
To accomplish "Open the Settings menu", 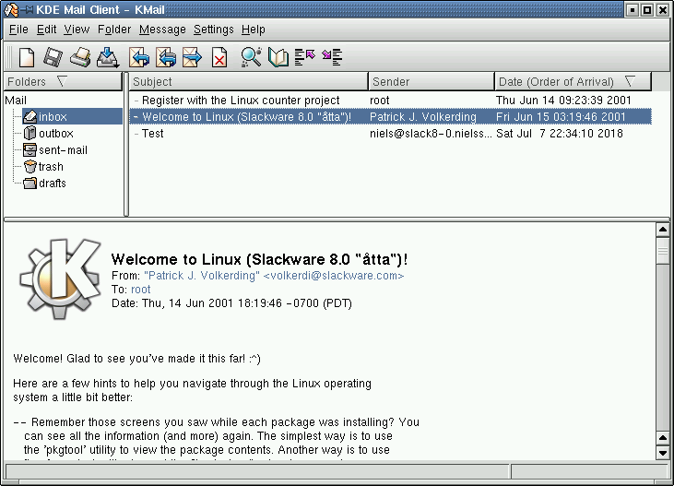I will click(x=213, y=30).
